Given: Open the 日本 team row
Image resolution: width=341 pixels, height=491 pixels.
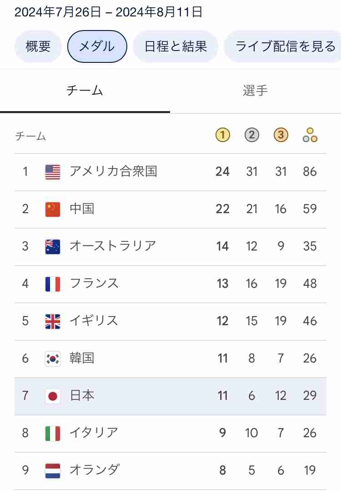Looking at the screenshot, I should click(x=170, y=396).
